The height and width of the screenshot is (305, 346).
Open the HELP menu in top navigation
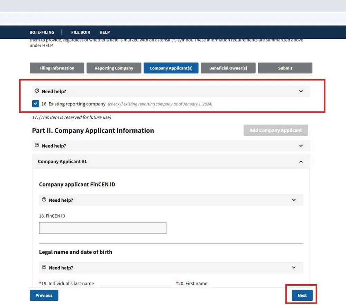click(x=104, y=32)
